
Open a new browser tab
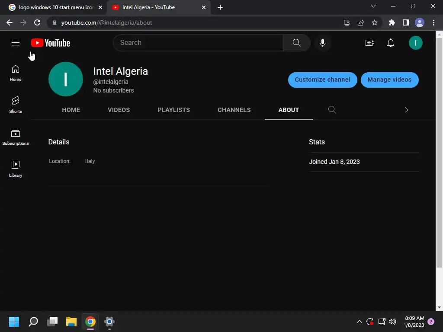pyautogui.click(x=220, y=7)
